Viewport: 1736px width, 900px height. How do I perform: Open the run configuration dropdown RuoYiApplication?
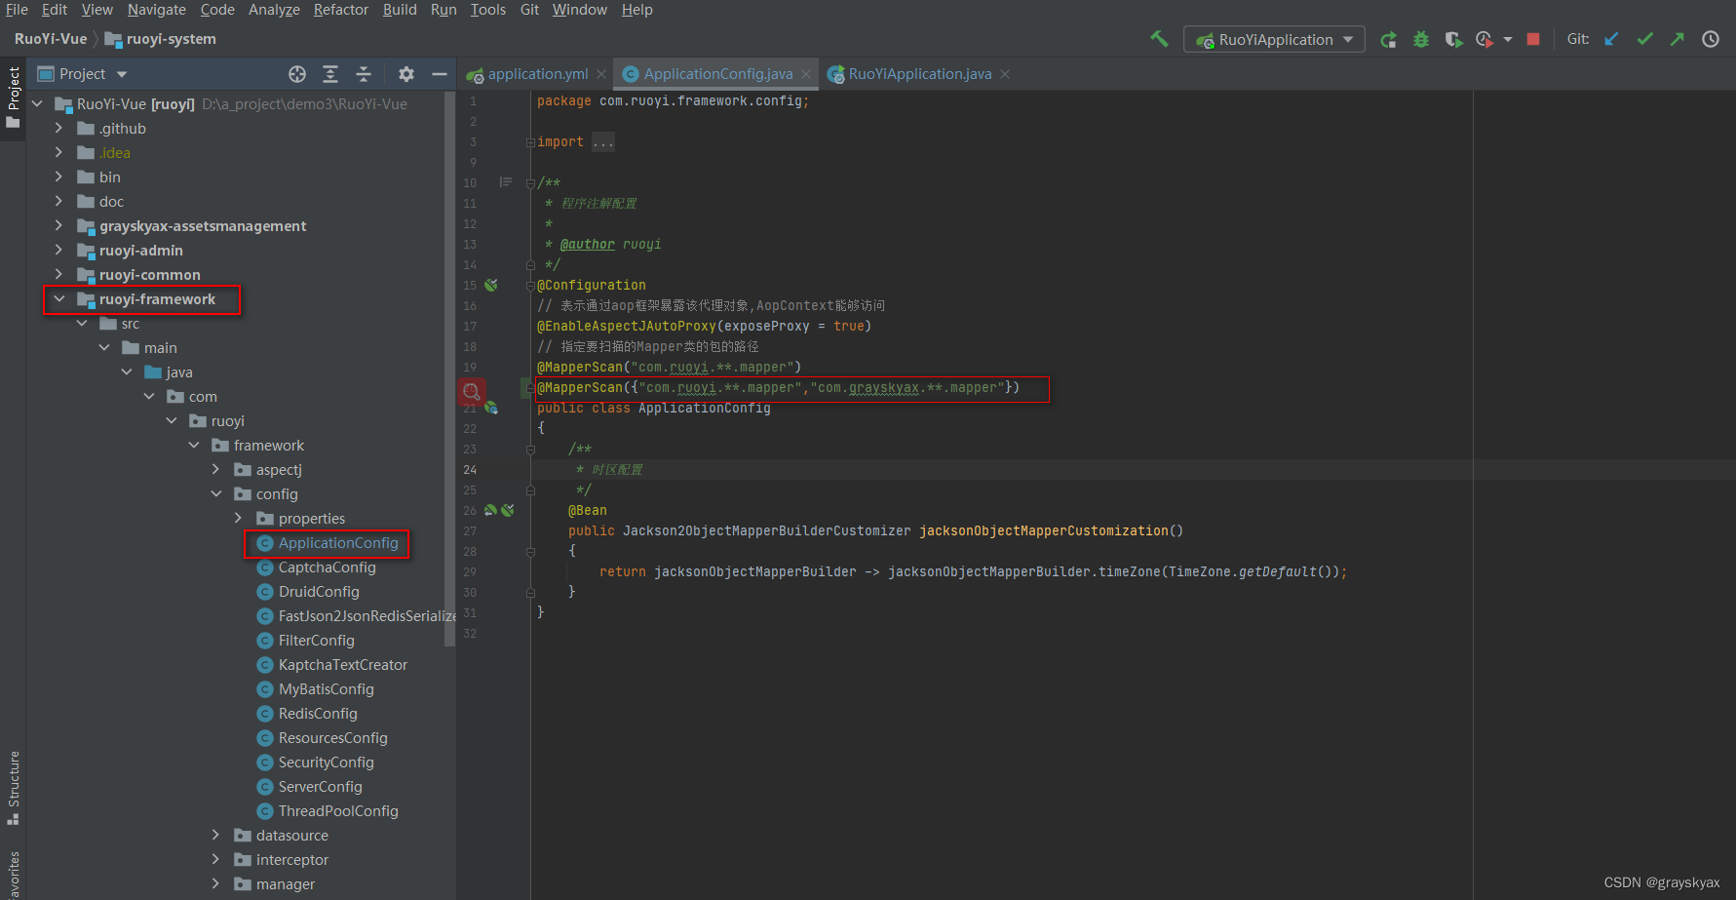click(1274, 39)
